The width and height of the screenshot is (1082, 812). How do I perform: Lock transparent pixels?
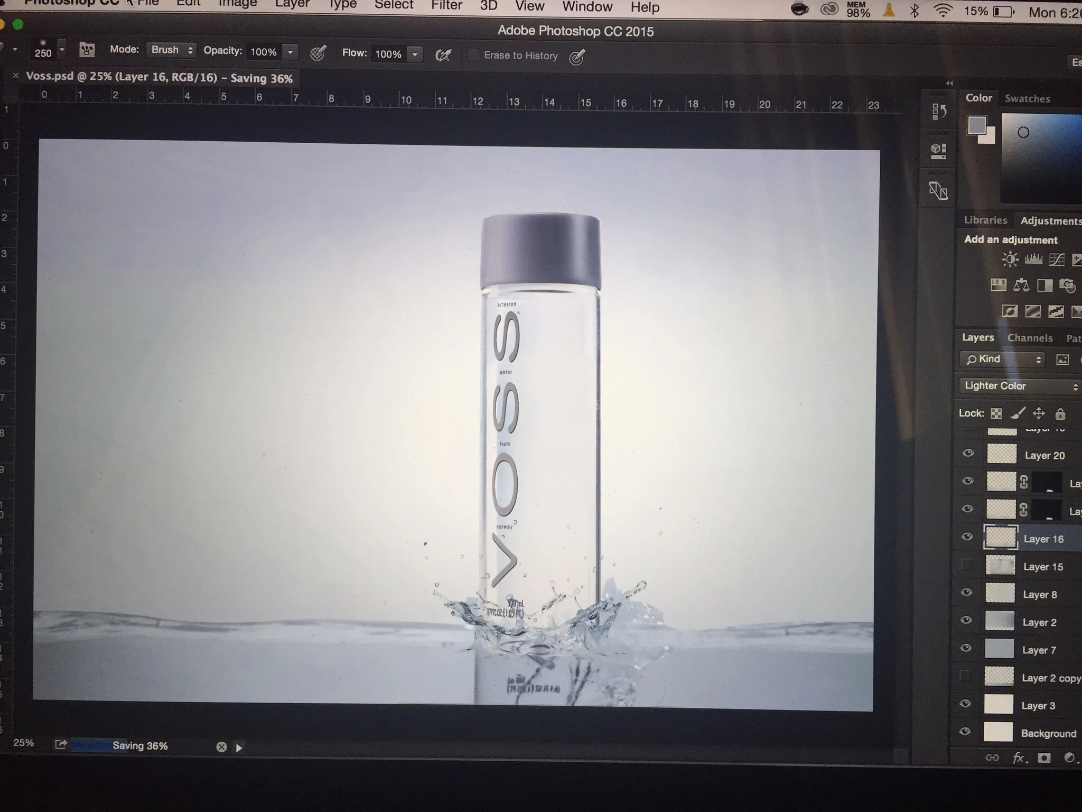996,413
